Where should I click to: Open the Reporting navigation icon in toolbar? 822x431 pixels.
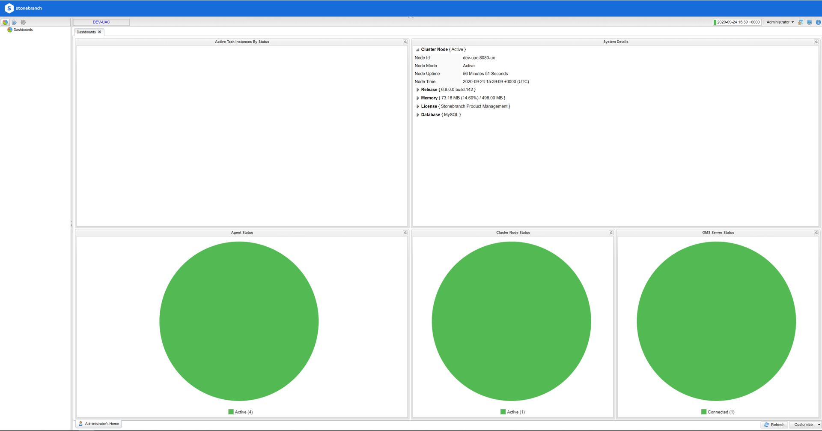[14, 22]
